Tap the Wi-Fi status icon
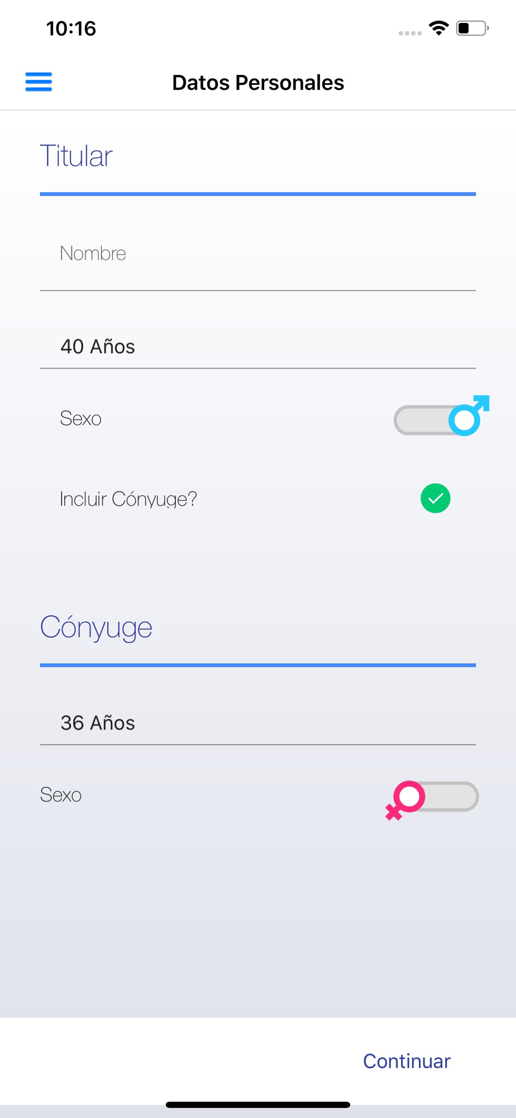 [439, 28]
